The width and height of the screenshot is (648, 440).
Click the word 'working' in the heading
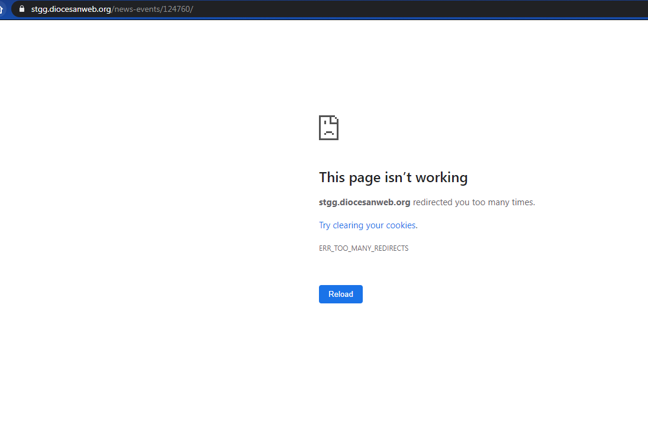tap(441, 177)
